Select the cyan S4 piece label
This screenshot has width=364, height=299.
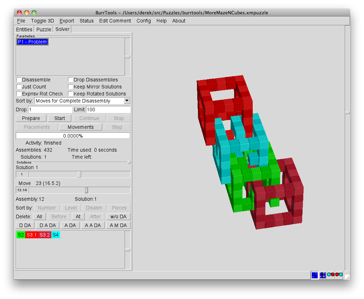(55, 235)
